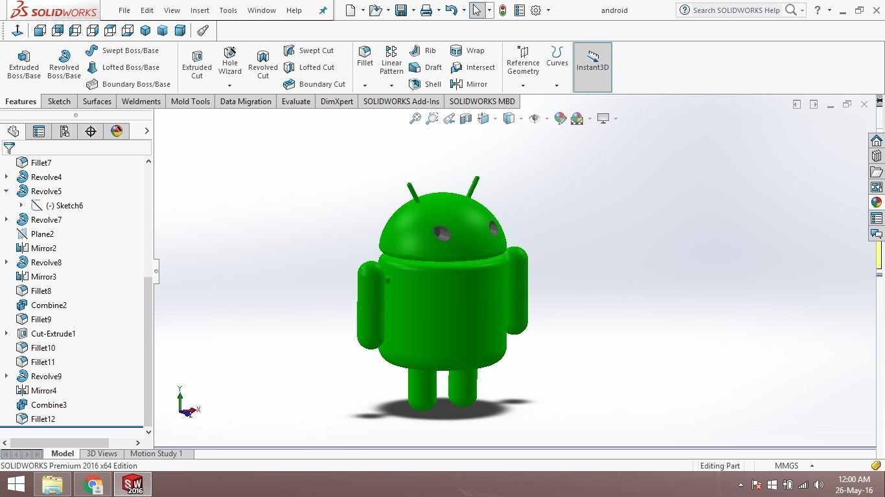The height and width of the screenshot is (497, 885).
Task: Choose the Lofted Cut feature
Action: (x=309, y=67)
